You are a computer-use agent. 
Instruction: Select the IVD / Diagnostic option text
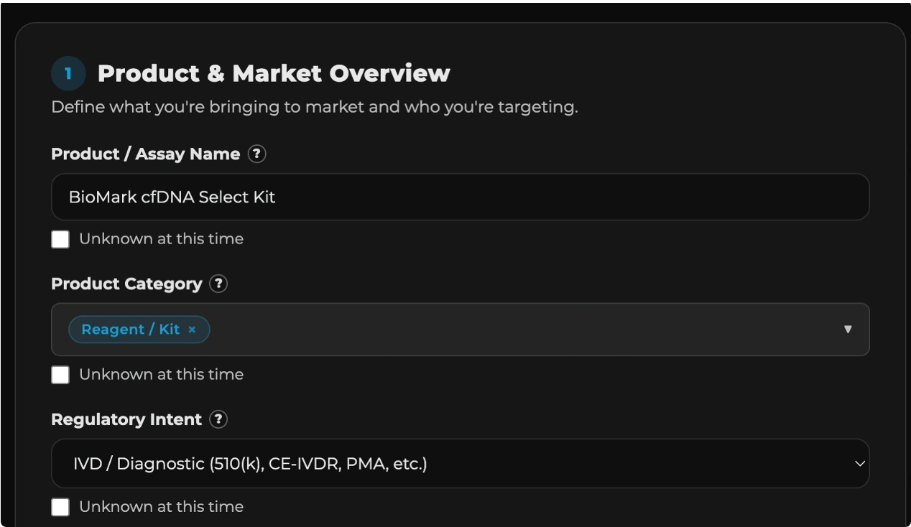point(250,464)
